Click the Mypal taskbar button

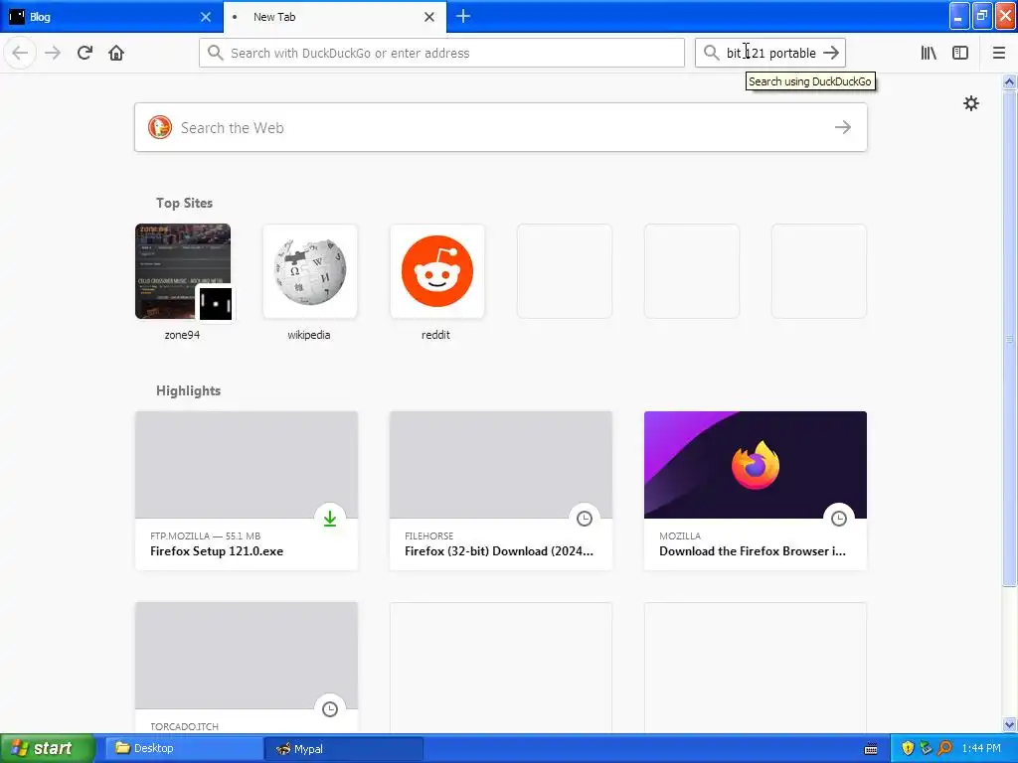(x=344, y=748)
